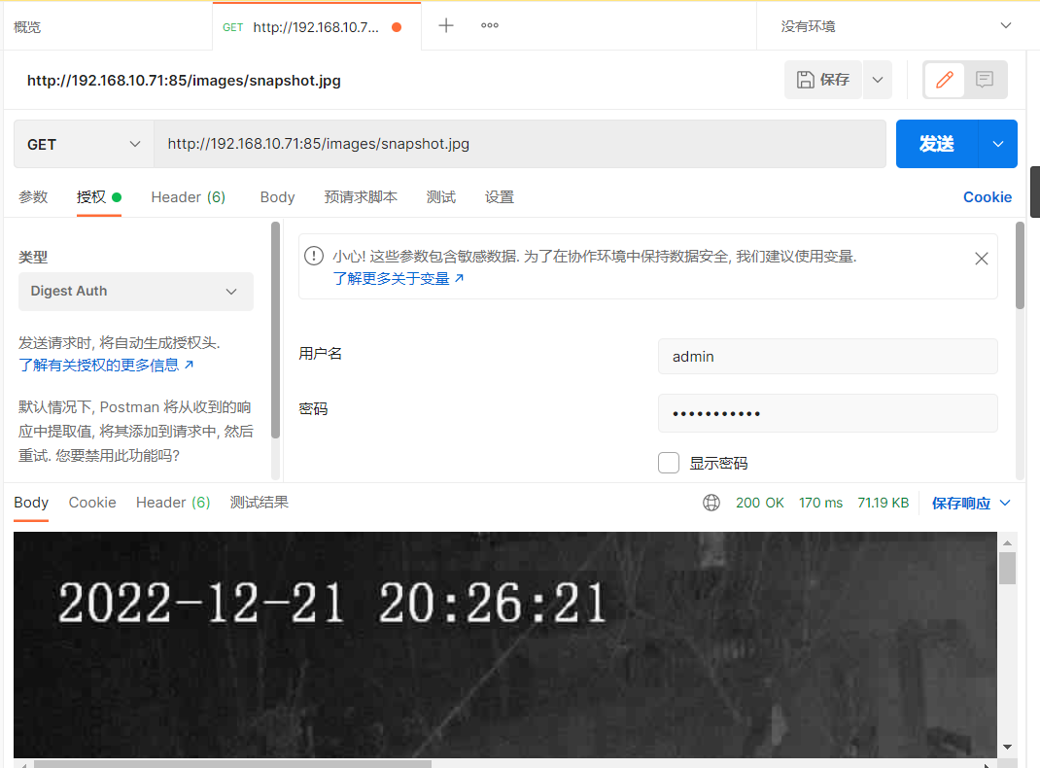Open the tab options three-dot menu
The width and height of the screenshot is (1040, 768).
(490, 26)
